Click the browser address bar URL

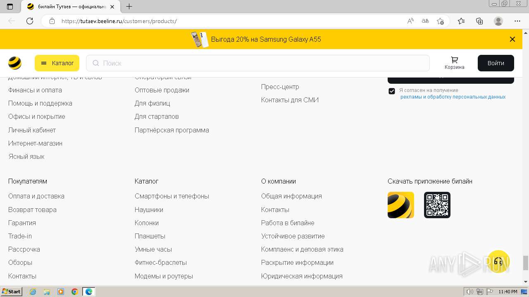[x=119, y=21]
